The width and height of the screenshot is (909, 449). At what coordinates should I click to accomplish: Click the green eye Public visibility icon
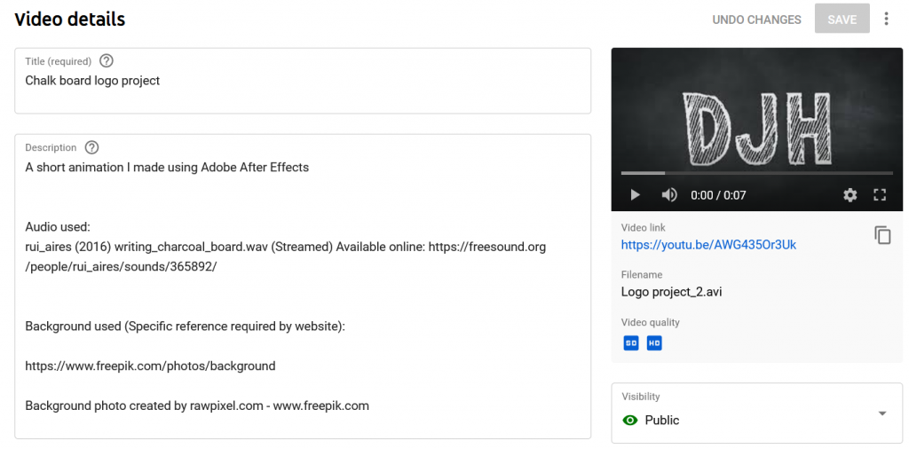630,421
